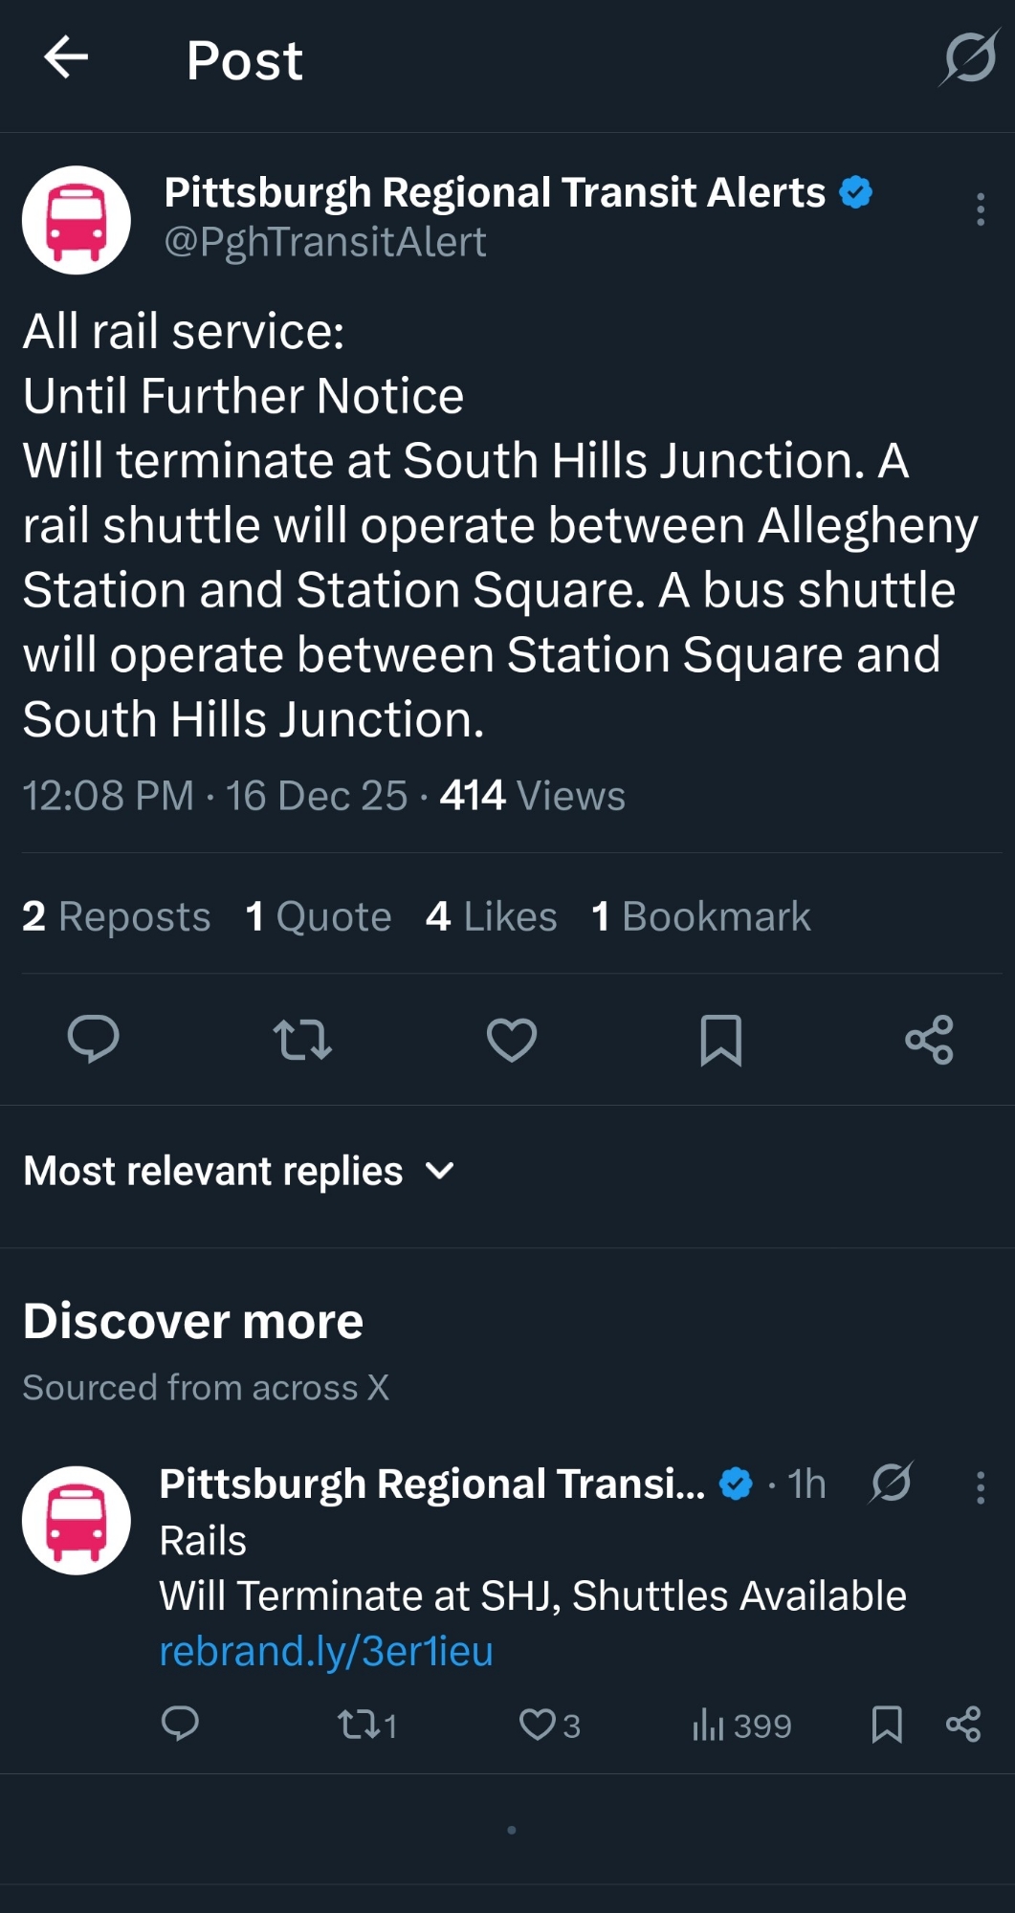View analytics of suggested post, 399 views

(741, 1725)
